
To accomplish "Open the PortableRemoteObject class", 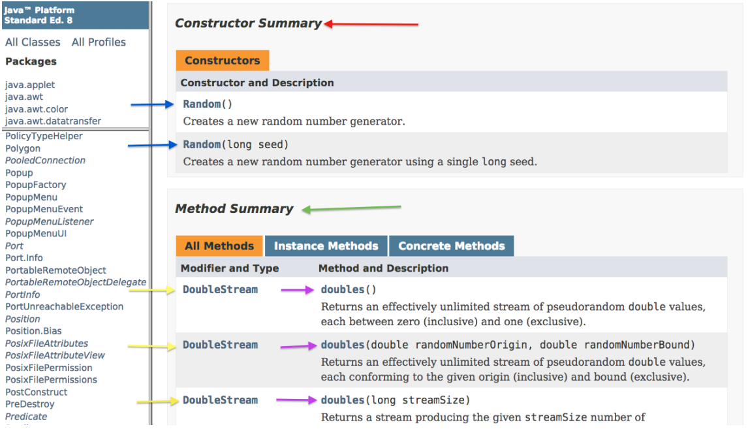I will 55,270.
